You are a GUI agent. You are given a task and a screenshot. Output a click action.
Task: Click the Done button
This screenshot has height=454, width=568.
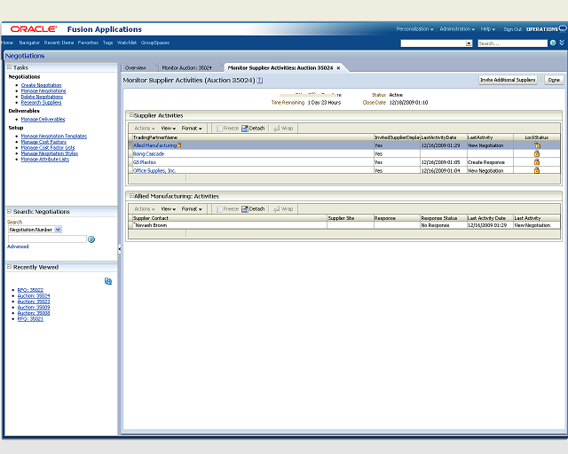pos(554,80)
